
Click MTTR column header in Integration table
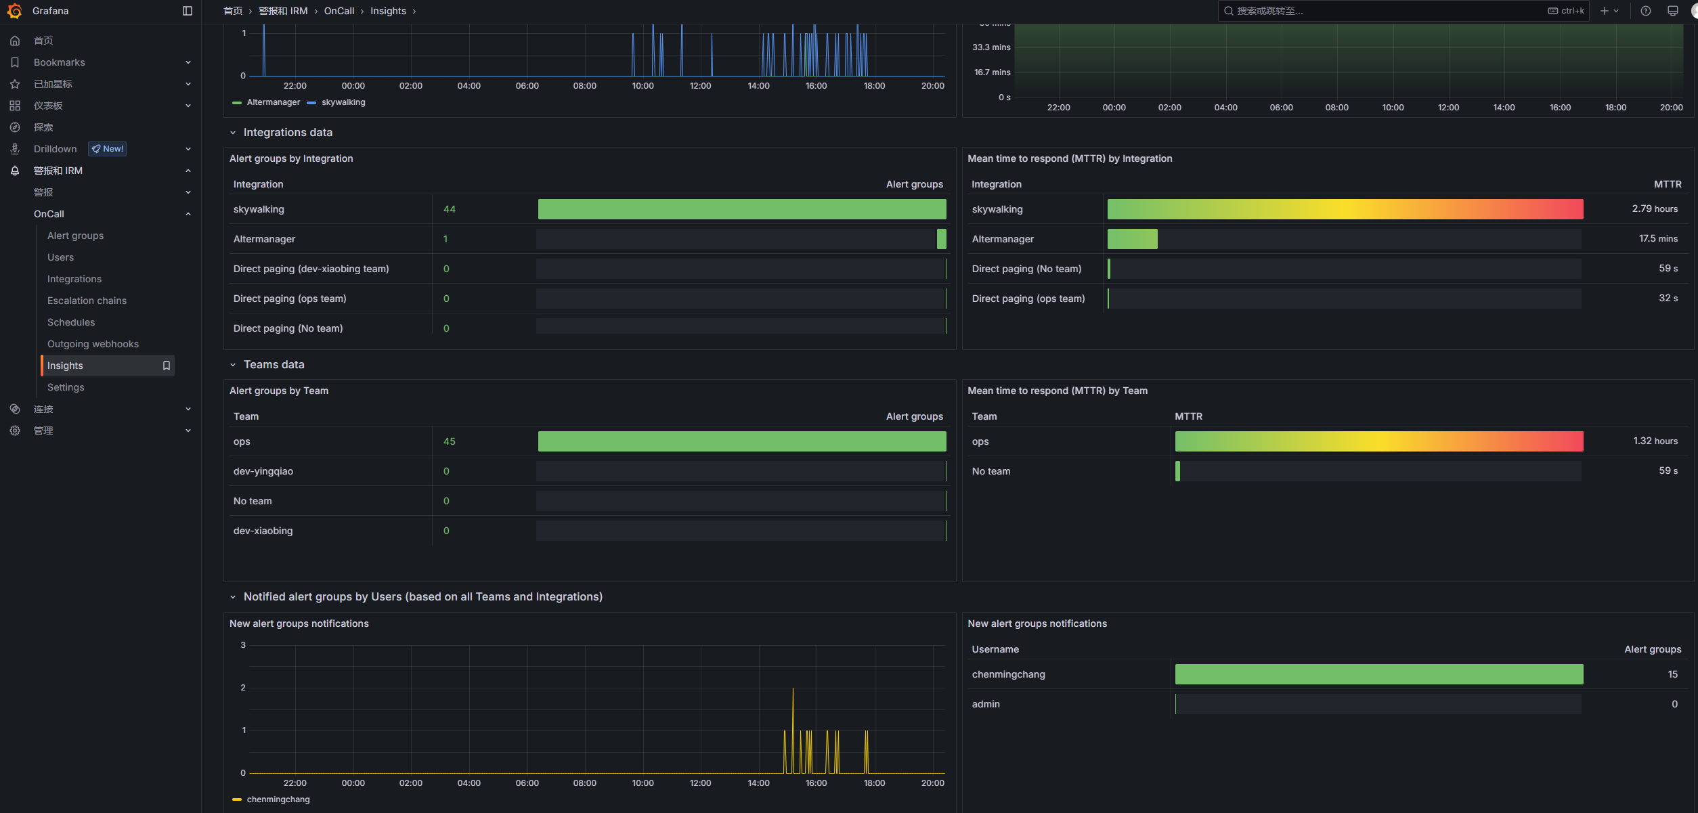(x=1668, y=184)
